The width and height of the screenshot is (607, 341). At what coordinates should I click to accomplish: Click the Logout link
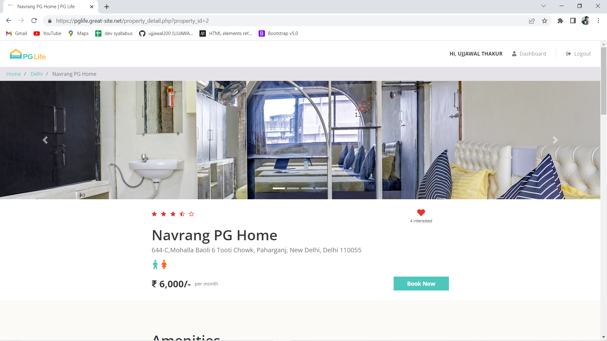tap(578, 54)
